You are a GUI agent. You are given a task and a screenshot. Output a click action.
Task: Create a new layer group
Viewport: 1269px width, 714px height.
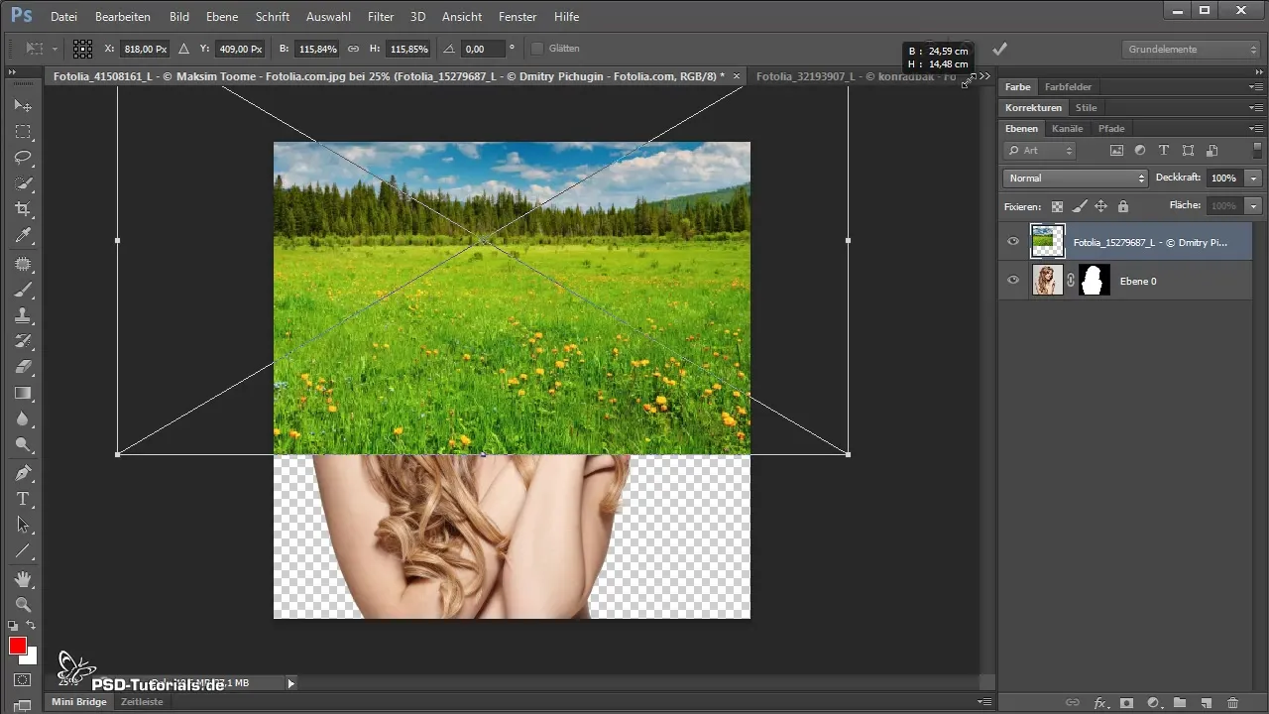[1180, 702]
